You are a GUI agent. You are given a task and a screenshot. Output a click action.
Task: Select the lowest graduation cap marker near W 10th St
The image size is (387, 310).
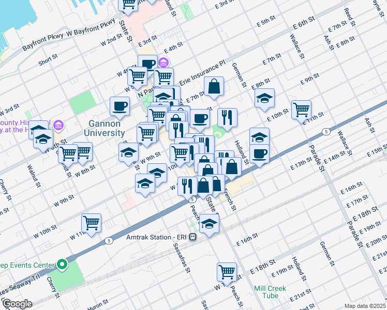pos(145,184)
